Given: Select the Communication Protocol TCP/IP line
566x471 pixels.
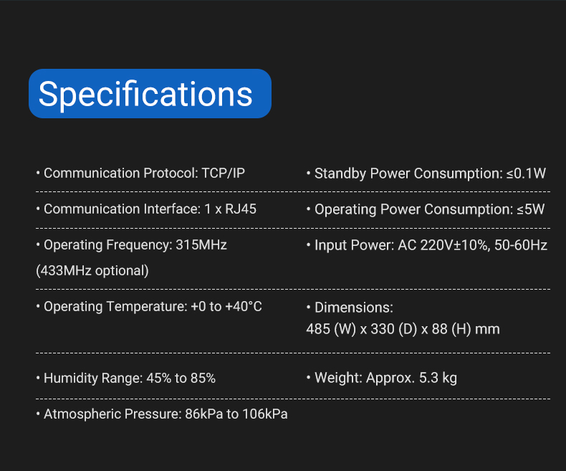Looking at the screenshot, I should [140, 173].
